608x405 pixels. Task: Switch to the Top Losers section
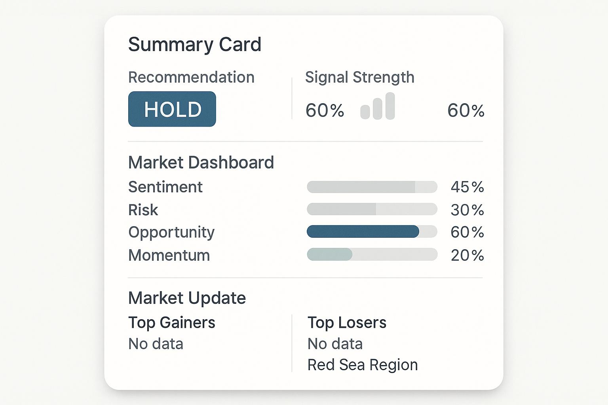[x=347, y=323]
